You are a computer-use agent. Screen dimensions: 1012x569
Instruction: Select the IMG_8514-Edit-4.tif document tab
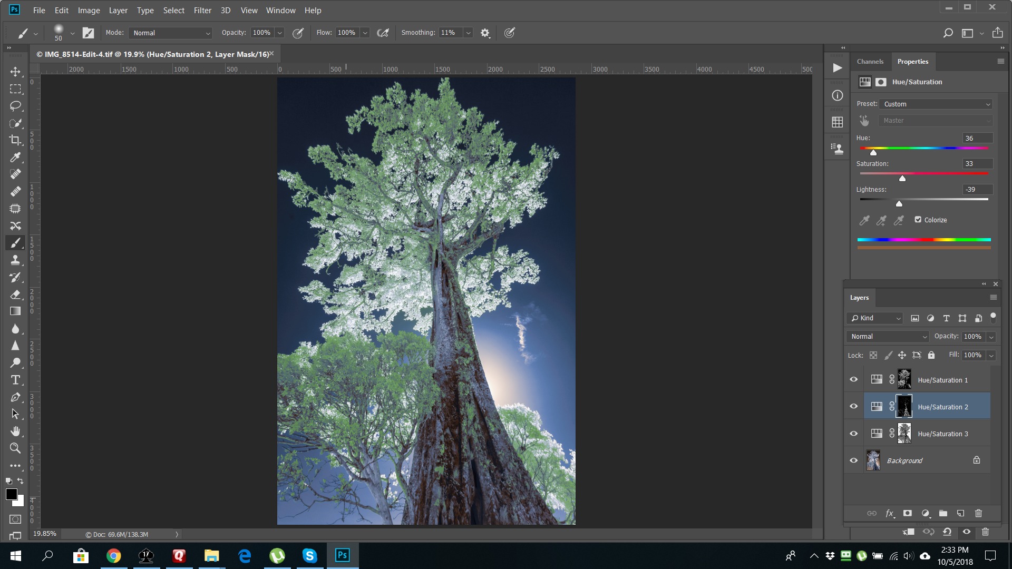153,54
